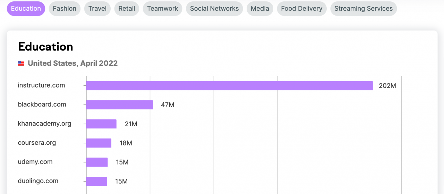The width and height of the screenshot is (444, 194).
Task: Click the instructure.com purple bar
Action: pyautogui.click(x=229, y=86)
